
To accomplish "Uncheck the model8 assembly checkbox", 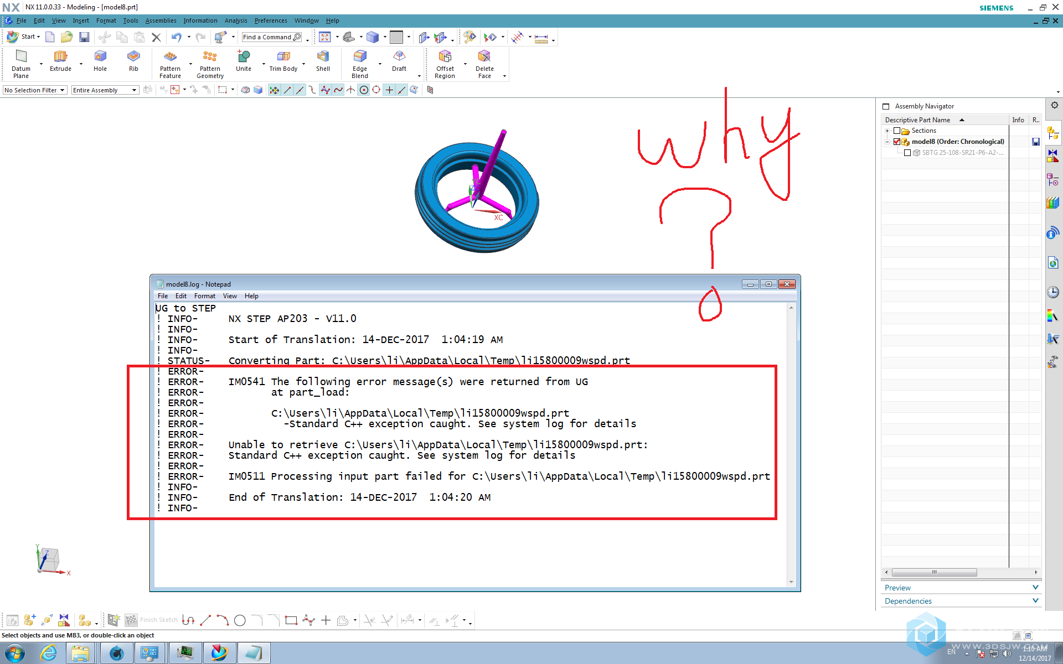I will pyautogui.click(x=897, y=142).
